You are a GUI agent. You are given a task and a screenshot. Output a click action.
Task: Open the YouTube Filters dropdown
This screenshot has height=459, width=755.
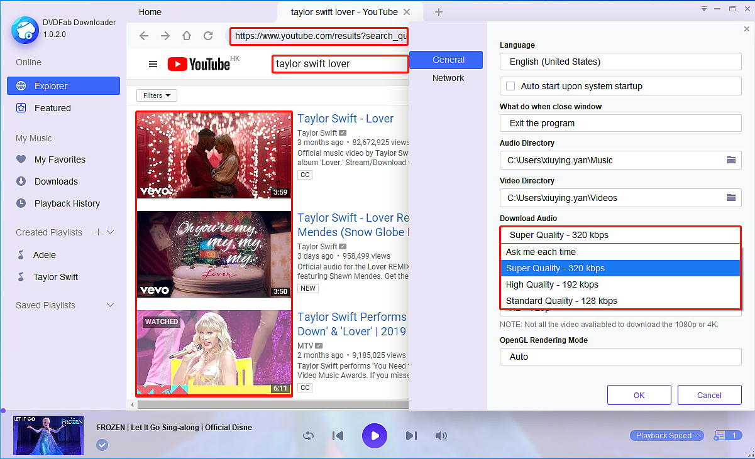(157, 95)
